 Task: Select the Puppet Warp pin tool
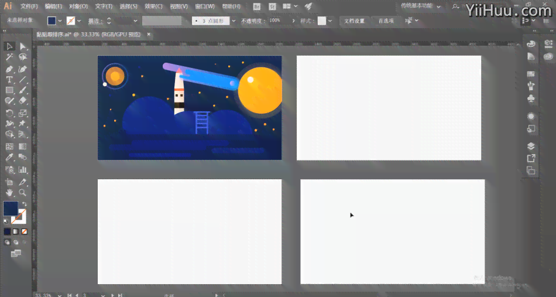(23, 124)
